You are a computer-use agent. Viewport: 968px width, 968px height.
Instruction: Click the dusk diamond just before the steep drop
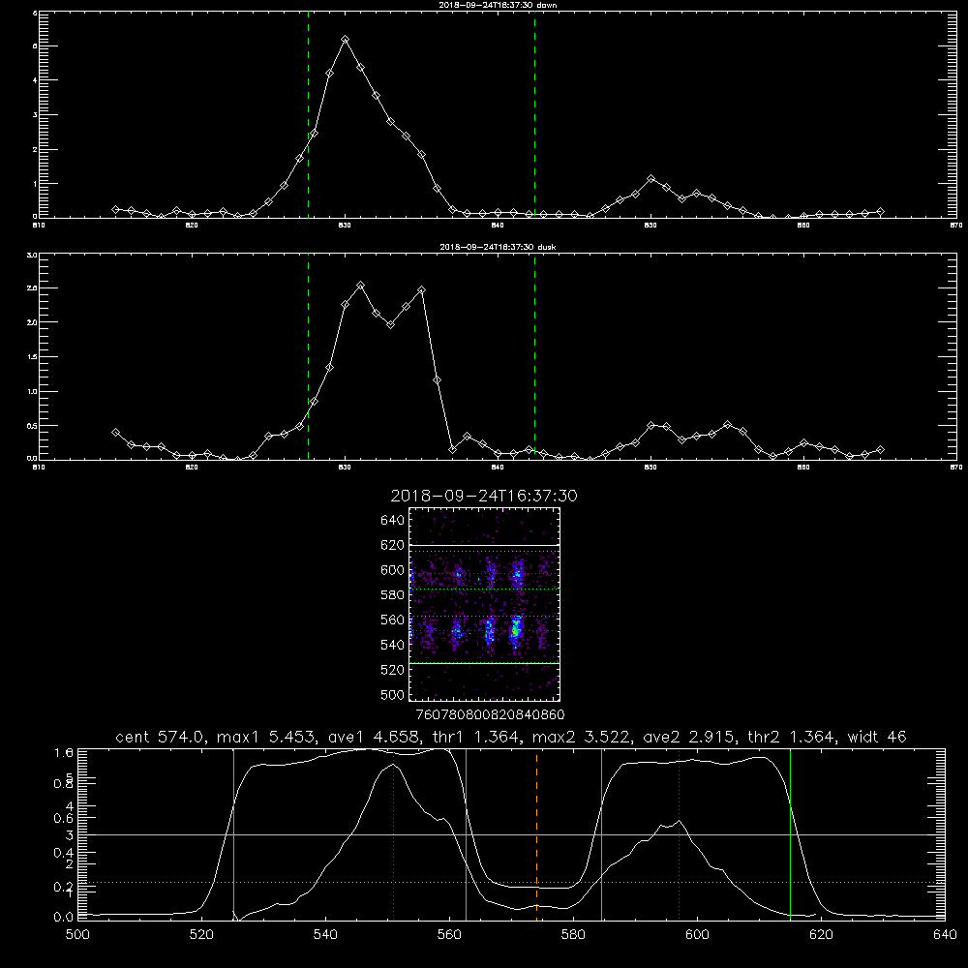point(422,289)
